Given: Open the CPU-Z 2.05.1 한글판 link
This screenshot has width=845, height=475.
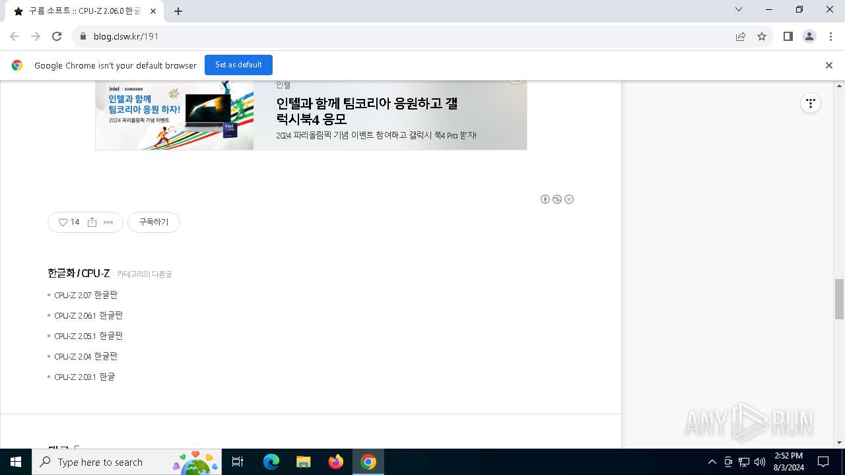Looking at the screenshot, I should coord(88,336).
